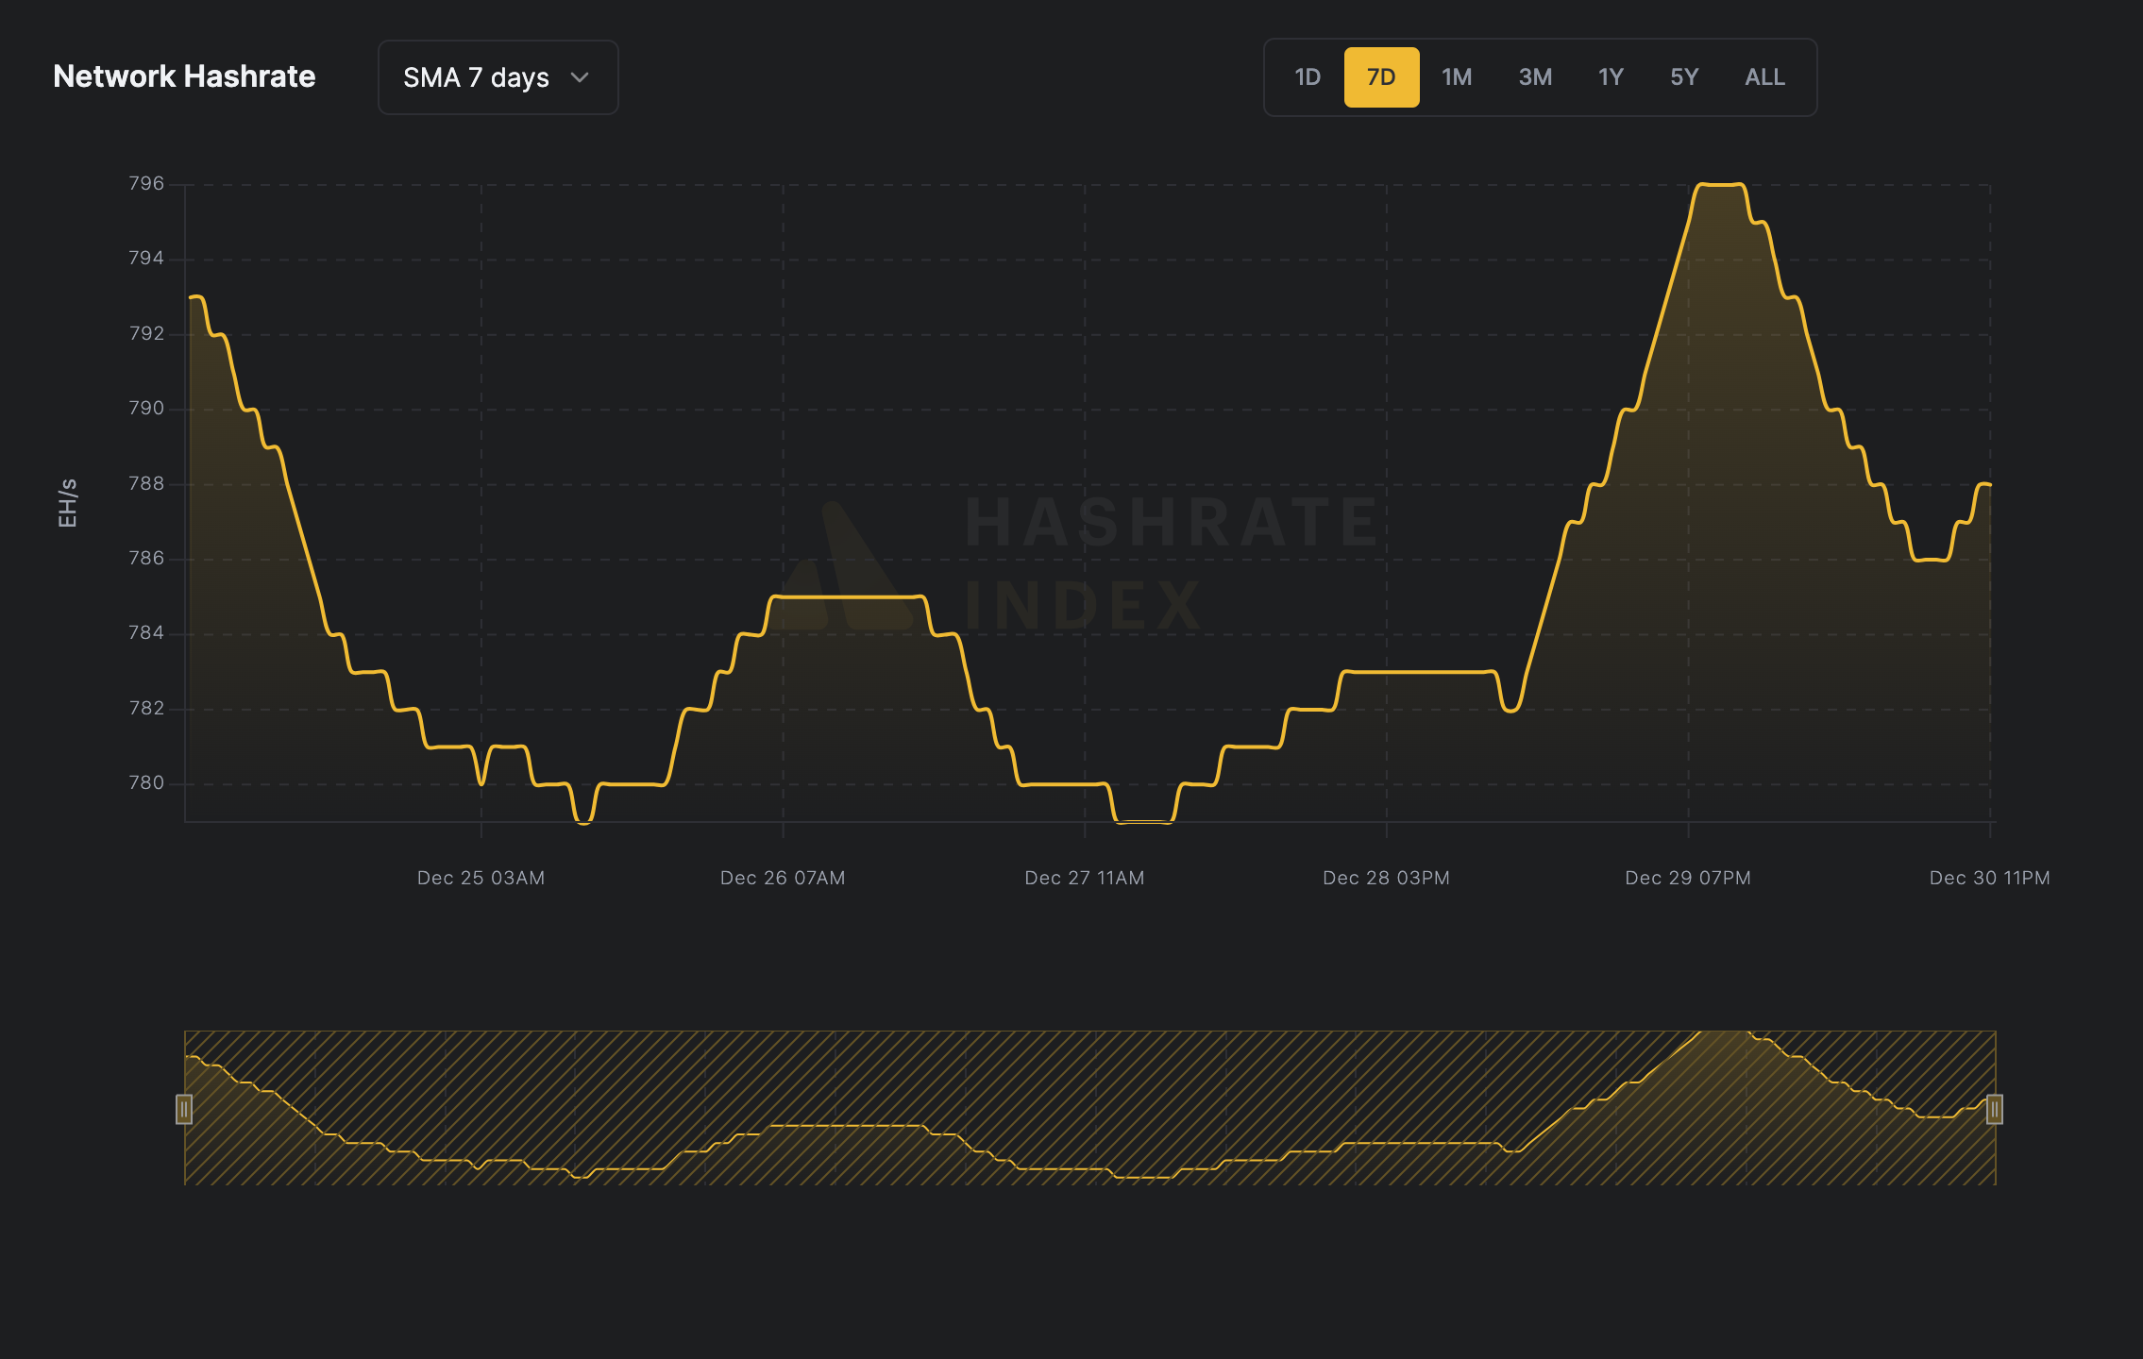Select the 7D view tab
Viewport: 2143px width, 1359px height.
coord(1381,77)
